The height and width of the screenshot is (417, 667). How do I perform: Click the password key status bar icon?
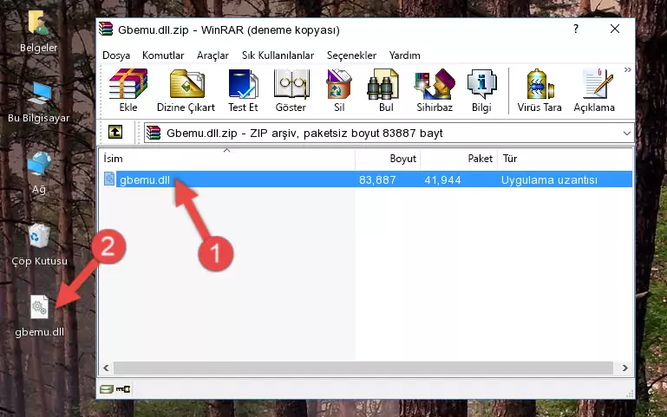pos(123,388)
